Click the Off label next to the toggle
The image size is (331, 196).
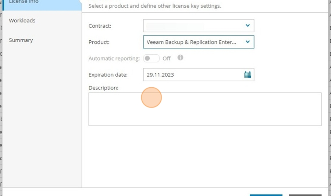166,59
